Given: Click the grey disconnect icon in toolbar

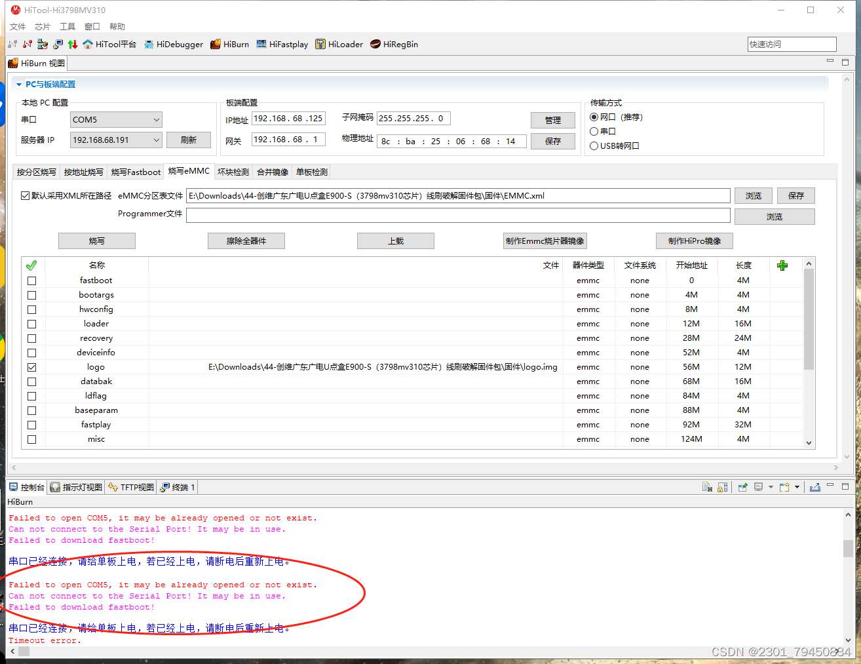Looking at the screenshot, I should point(12,44).
